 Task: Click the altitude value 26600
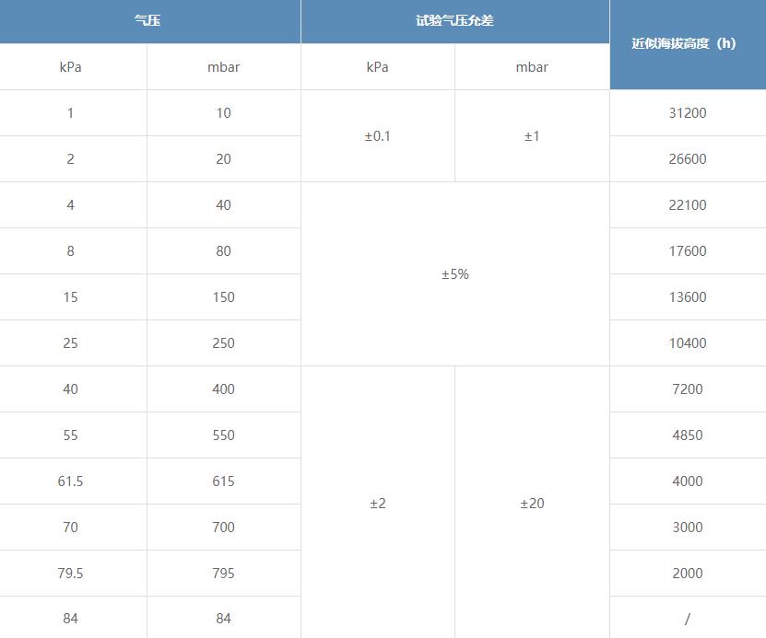point(687,159)
